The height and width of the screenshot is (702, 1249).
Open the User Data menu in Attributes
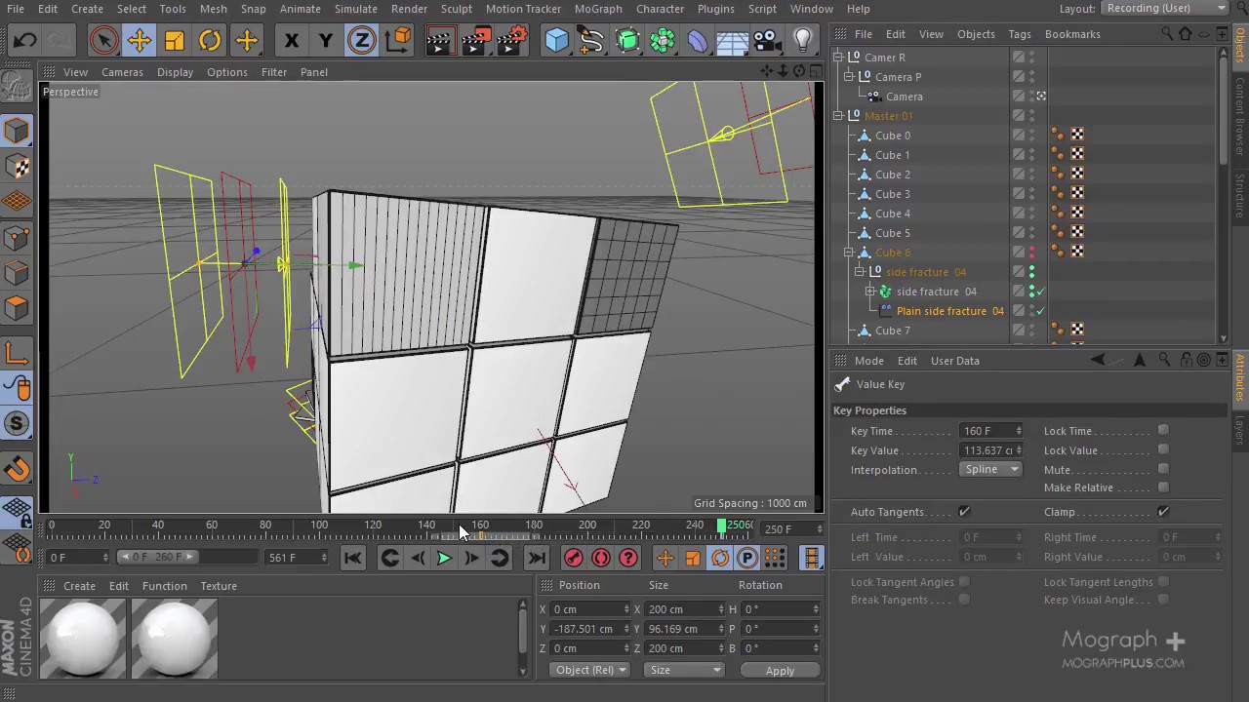coord(955,361)
